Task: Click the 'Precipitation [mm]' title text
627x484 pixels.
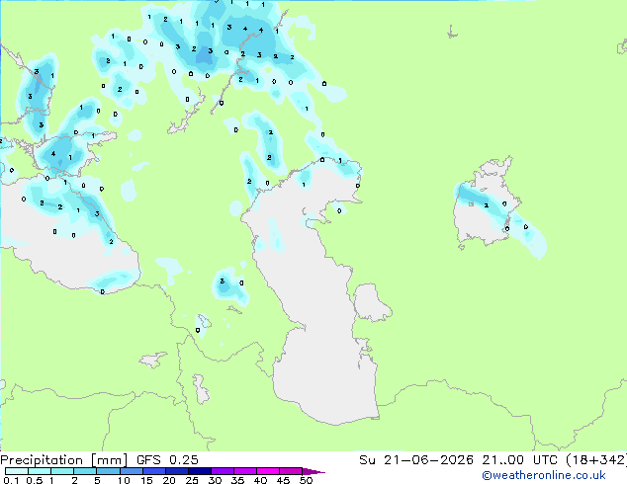Action: tap(63, 460)
